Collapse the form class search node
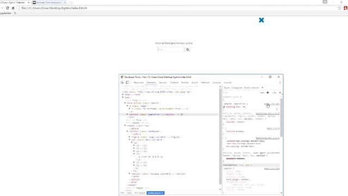 point(125,103)
